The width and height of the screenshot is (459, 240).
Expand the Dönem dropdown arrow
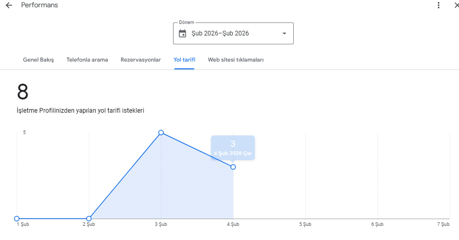click(284, 33)
